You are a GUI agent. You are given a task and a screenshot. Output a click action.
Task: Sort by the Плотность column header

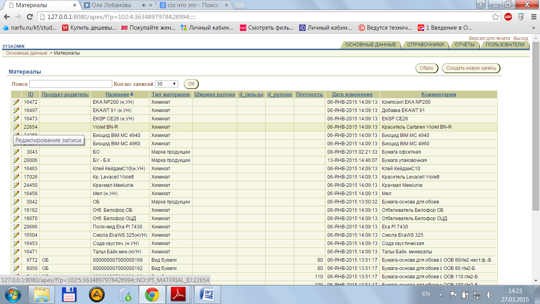pos(310,94)
